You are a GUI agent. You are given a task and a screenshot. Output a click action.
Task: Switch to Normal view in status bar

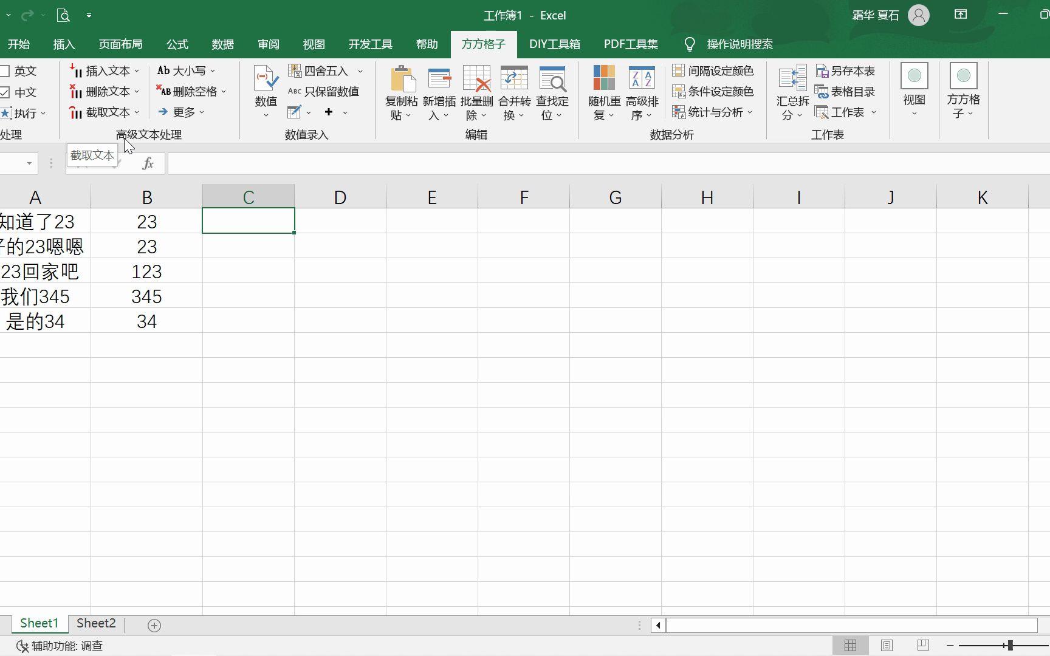[850, 646]
